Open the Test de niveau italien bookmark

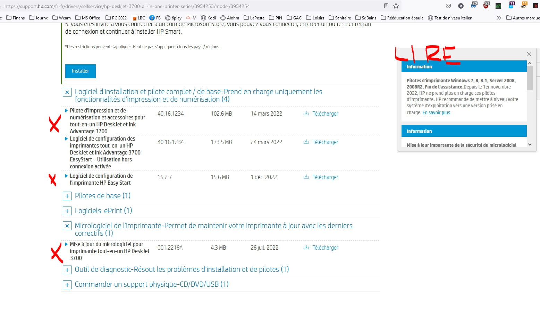[x=450, y=18]
